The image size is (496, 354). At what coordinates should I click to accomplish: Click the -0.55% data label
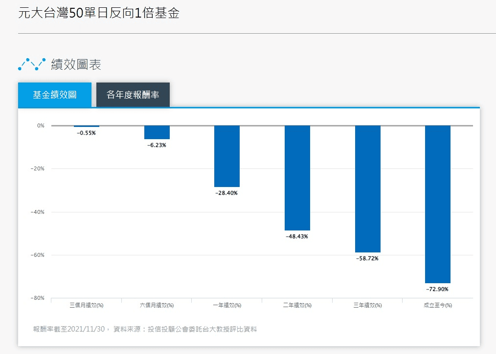pyautogui.click(x=87, y=133)
